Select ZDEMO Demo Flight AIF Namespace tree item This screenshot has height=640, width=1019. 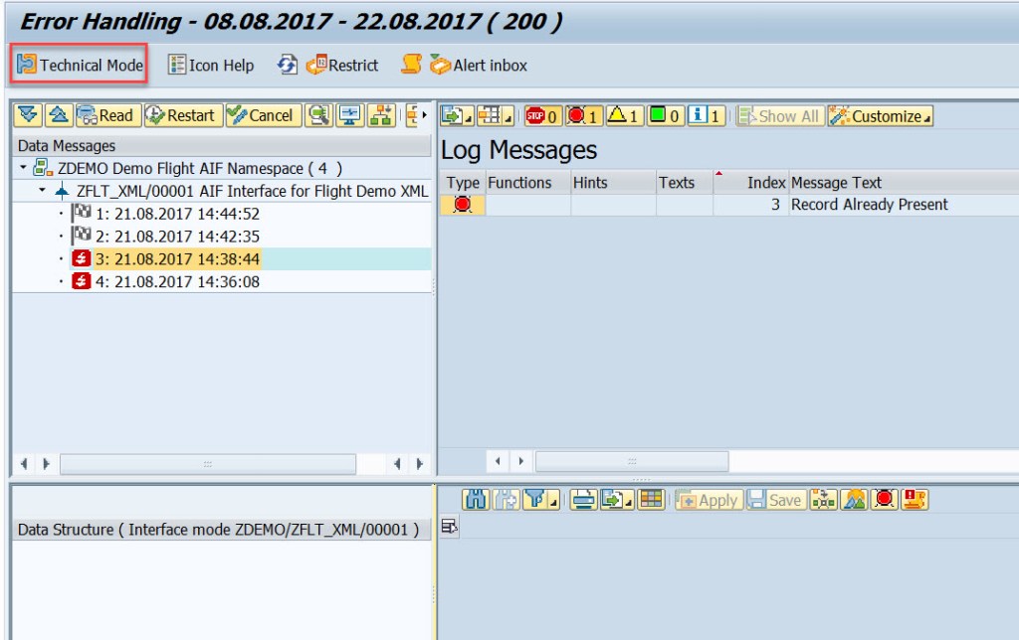pyautogui.click(x=199, y=168)
